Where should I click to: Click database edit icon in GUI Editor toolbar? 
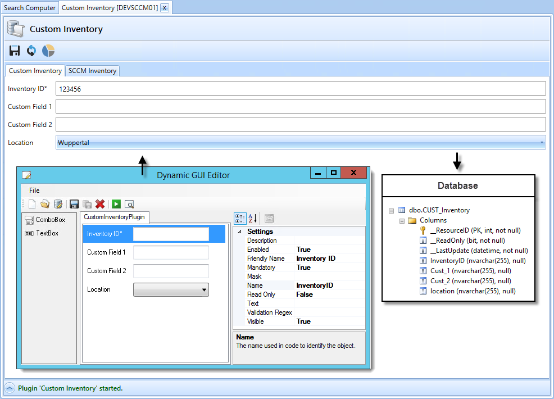(58, 204)
